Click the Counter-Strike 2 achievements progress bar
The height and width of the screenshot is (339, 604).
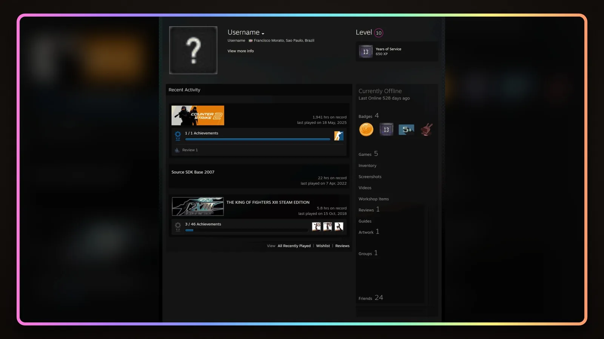[x=257, y=139]
